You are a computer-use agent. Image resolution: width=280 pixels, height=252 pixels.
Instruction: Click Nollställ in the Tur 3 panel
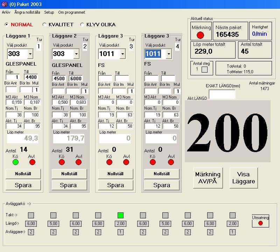[x=115, y=174]
